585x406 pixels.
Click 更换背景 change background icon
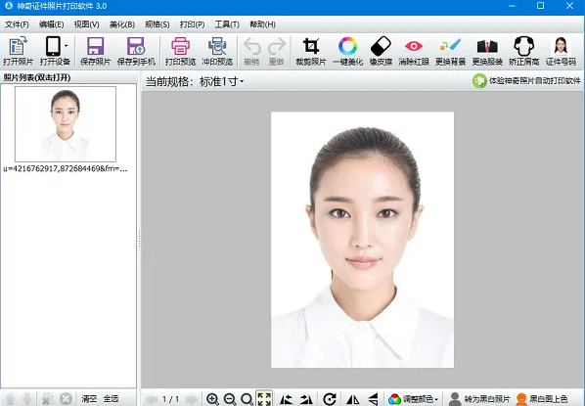coord(450,51)
